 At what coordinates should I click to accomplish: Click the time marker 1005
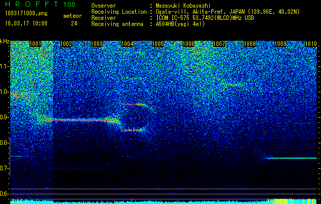158,44
